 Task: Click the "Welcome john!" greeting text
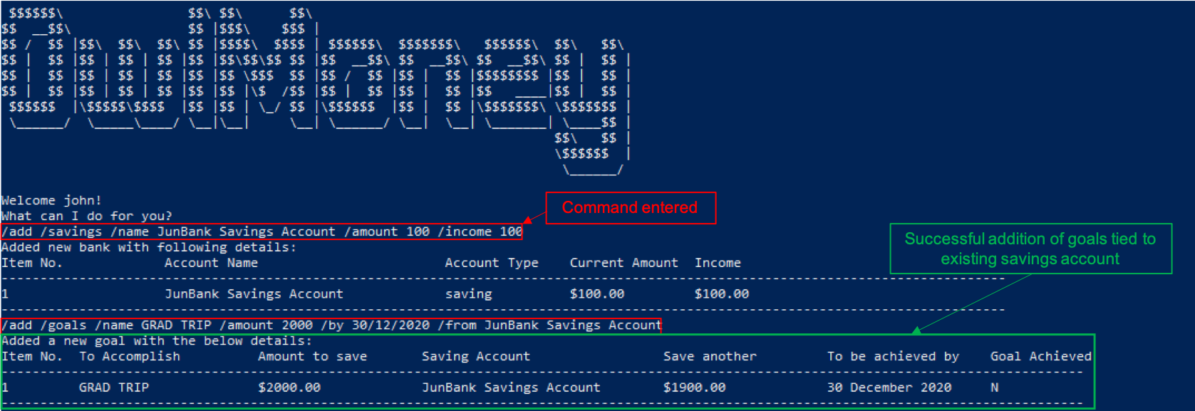pyautogui.click(x=51, y=200)
